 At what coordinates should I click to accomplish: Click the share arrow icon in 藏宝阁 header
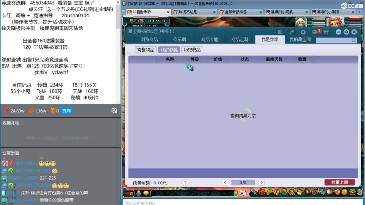(x=292, y=32)
